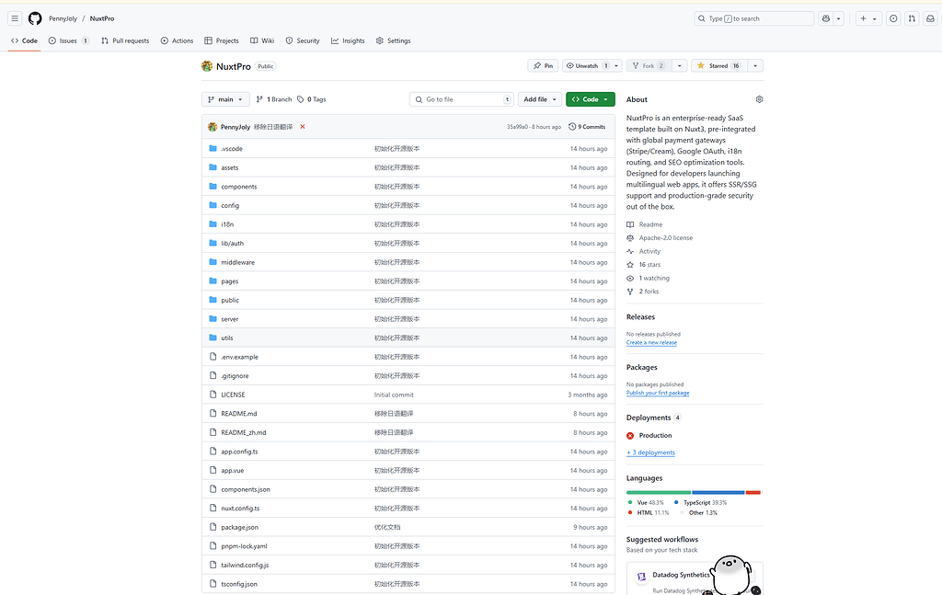The height and width of the screenshot is (595, 942).
Task: Expand the Add file dropdown
Action: click(539, 99)
